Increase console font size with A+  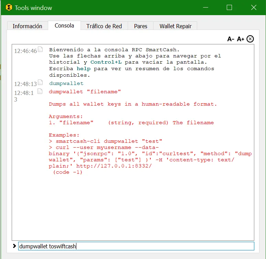pyautogui.click(x=241, y=39)
